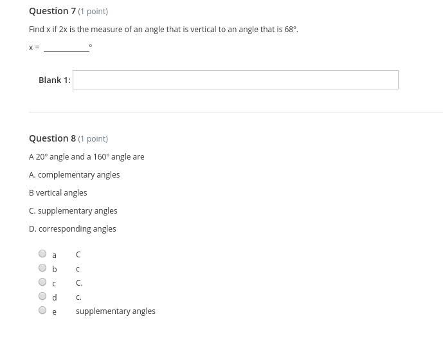Click into the Blank 1 text field
Viewport: 443px width, 341px height.
coord(235,80)
